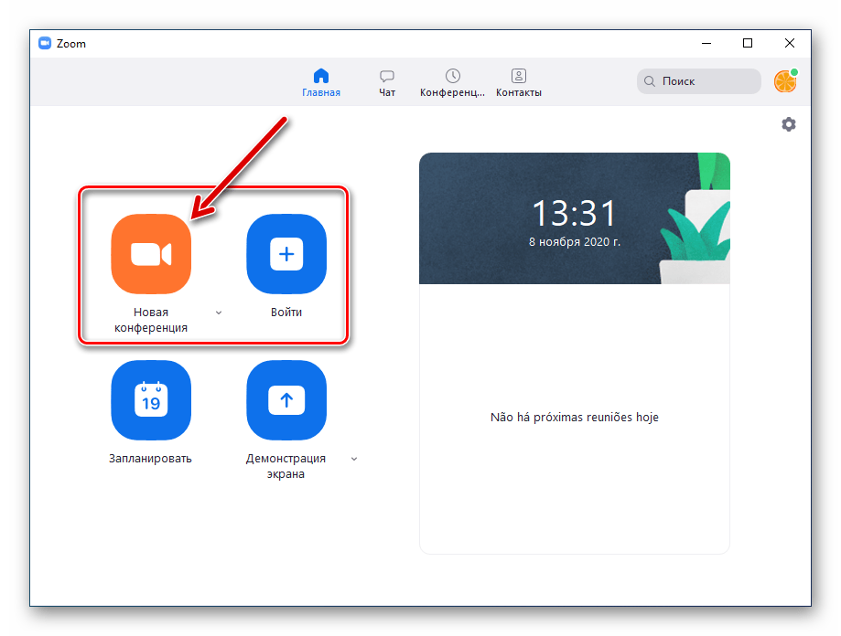The height and width of the screenshot is (636, 841).
Task: Maximize the Zoom window
Action: [x=748, y=43]
